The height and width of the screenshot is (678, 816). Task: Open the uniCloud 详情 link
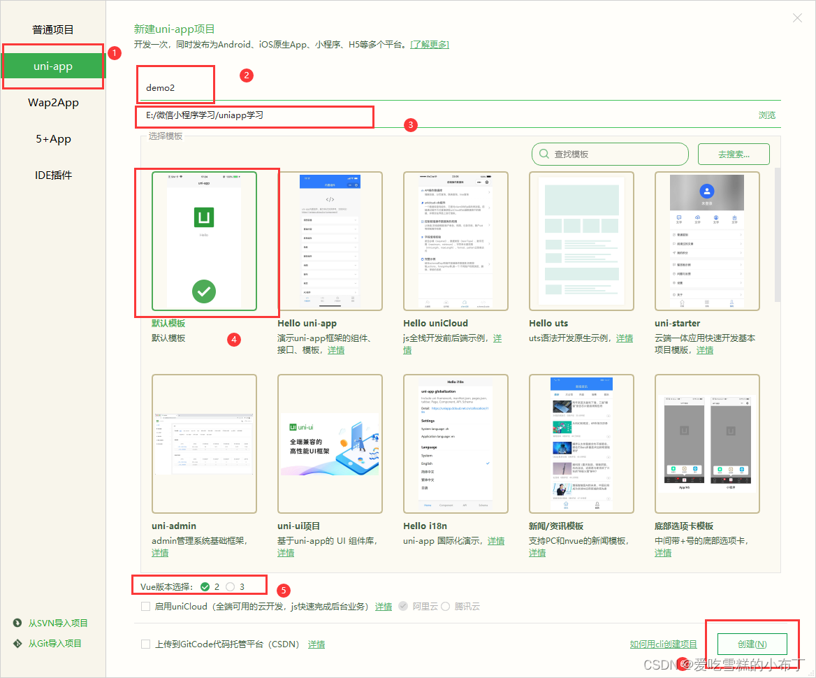point(384,607)
